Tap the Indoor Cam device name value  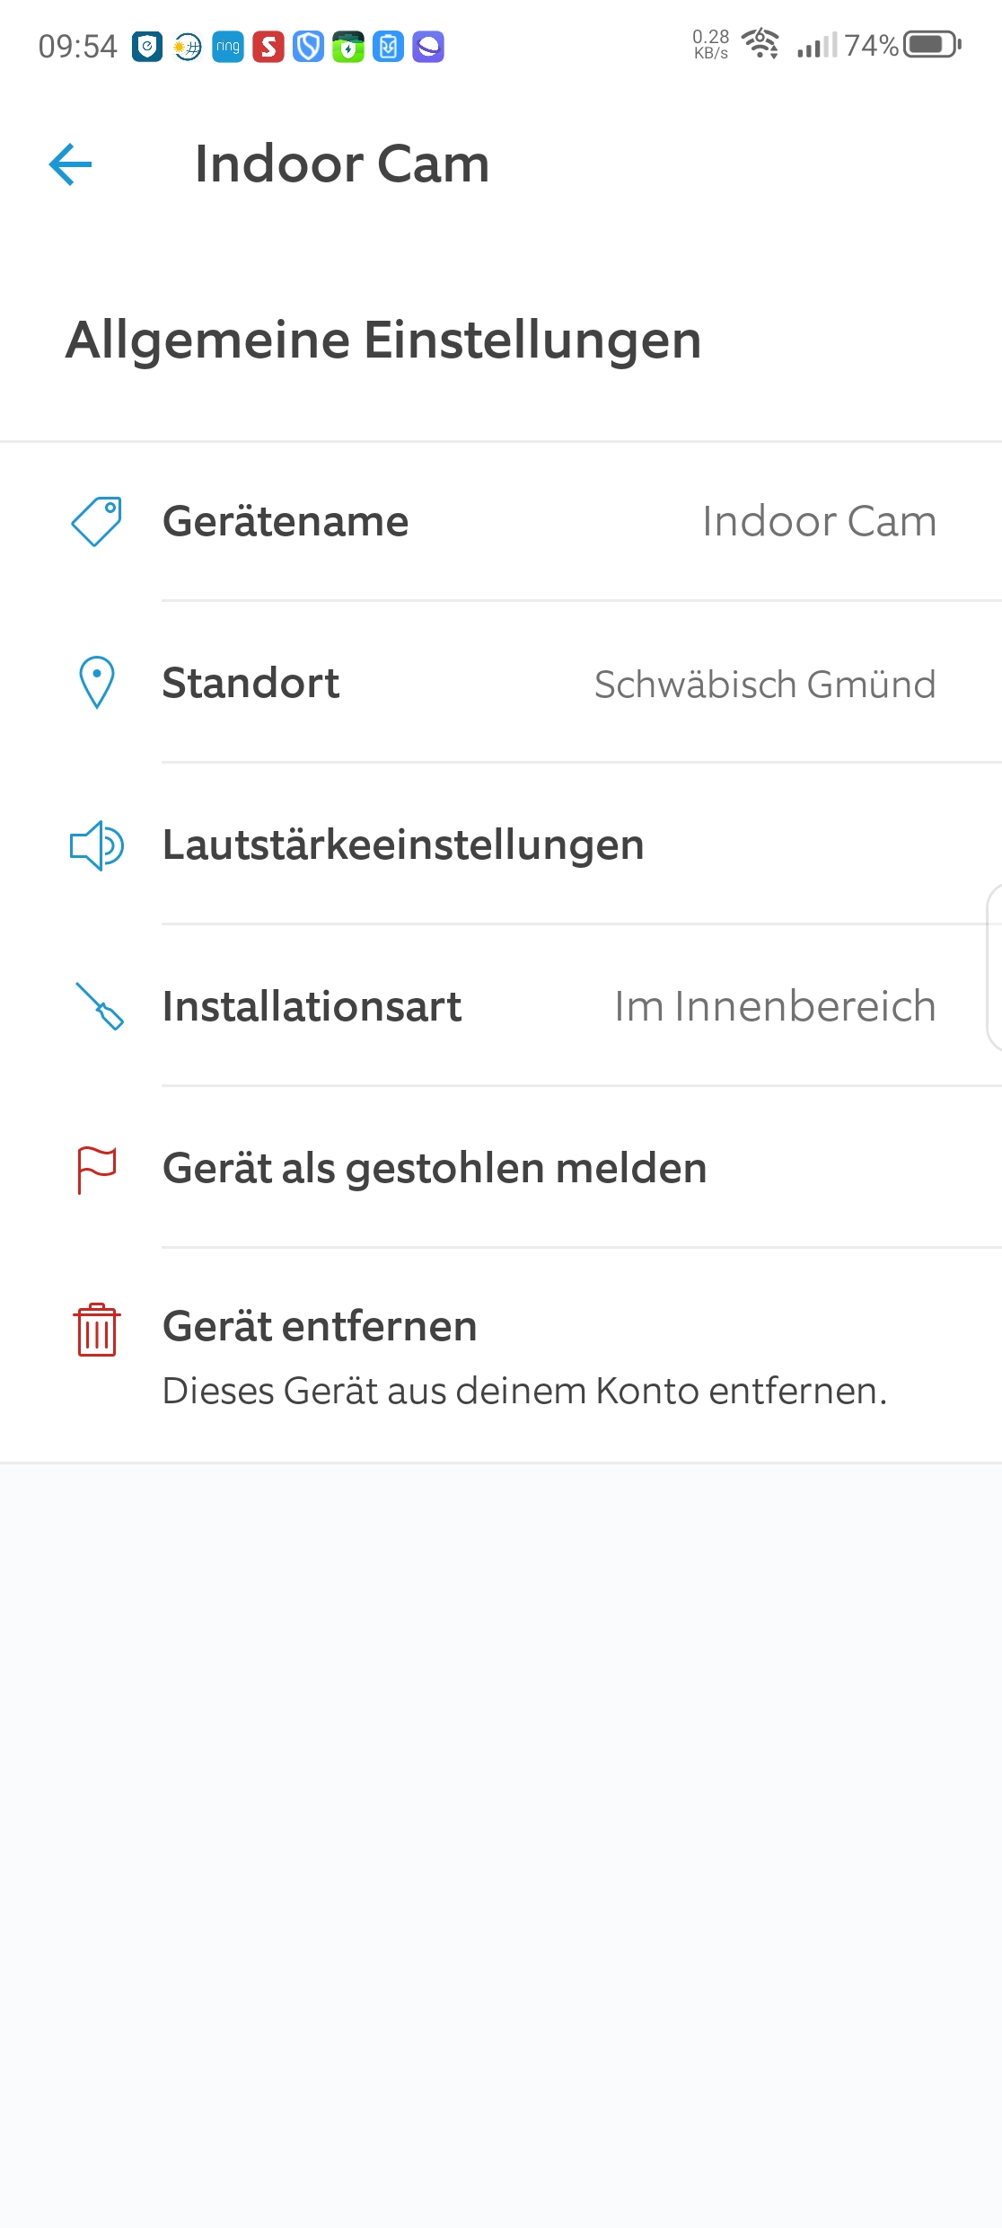click(819, 521)
